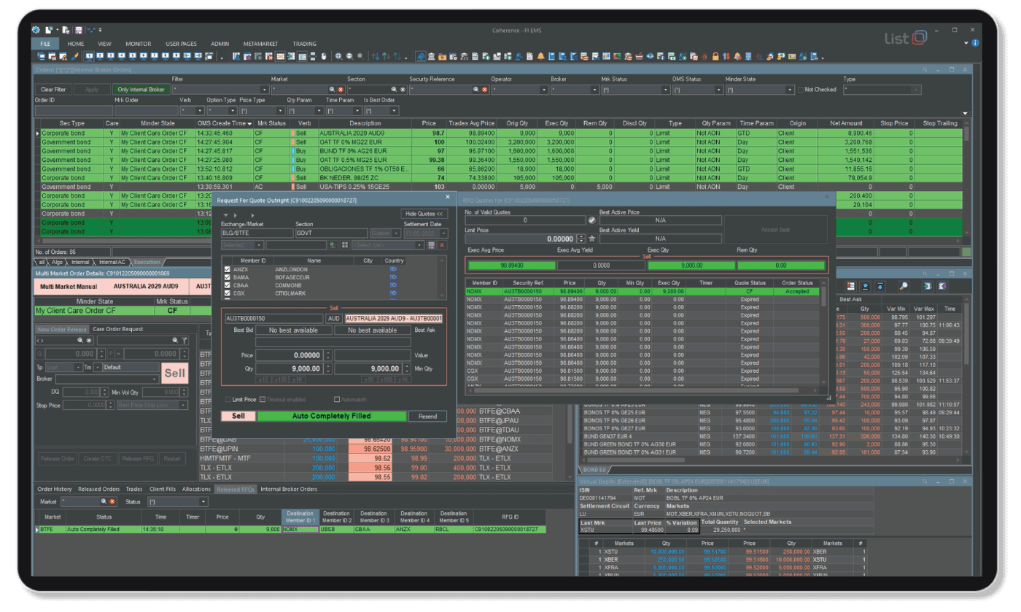Open the Is Best Order dropdown
Viewport: 1021px width, 612px height.
pos(394,110)
